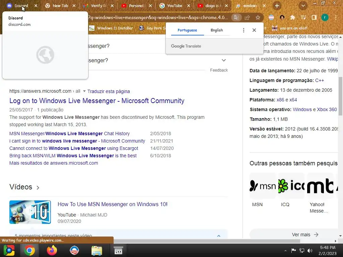Viewport: 343px width, 257px height.
Task: Open the Windows operating system link
Action: pyautogui.click(x=302, y=109)
